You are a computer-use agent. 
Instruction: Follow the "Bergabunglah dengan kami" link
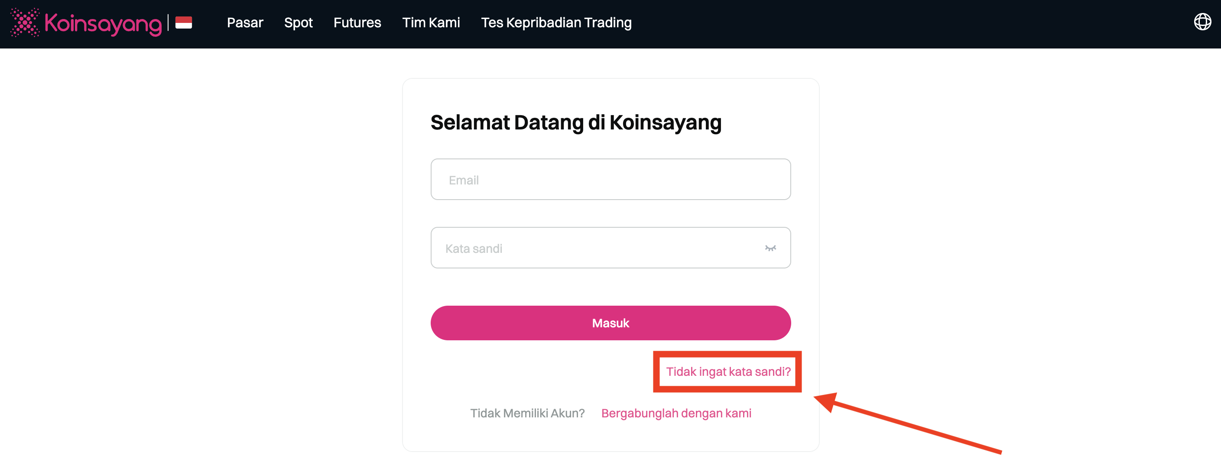point(676,413)
